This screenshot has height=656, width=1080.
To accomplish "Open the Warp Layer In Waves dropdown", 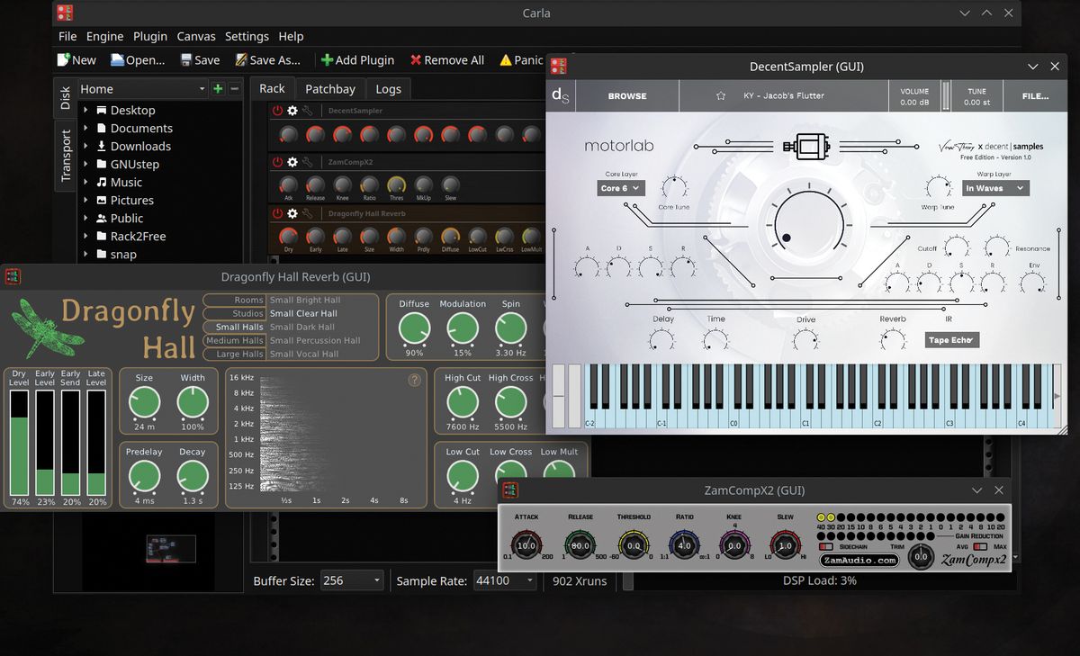I will (x=994, y=188).
